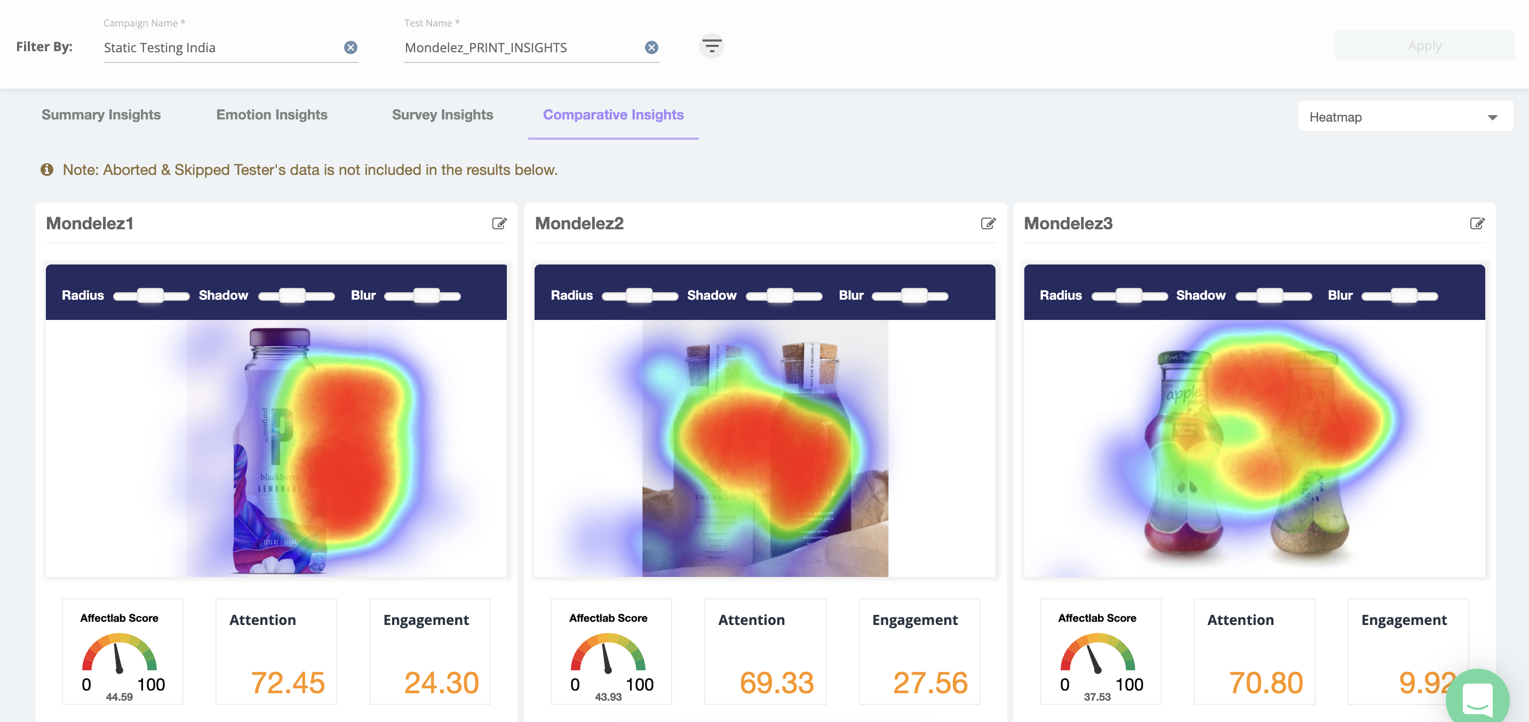Click the Mondelez3 card heading

coord(1069,223)
